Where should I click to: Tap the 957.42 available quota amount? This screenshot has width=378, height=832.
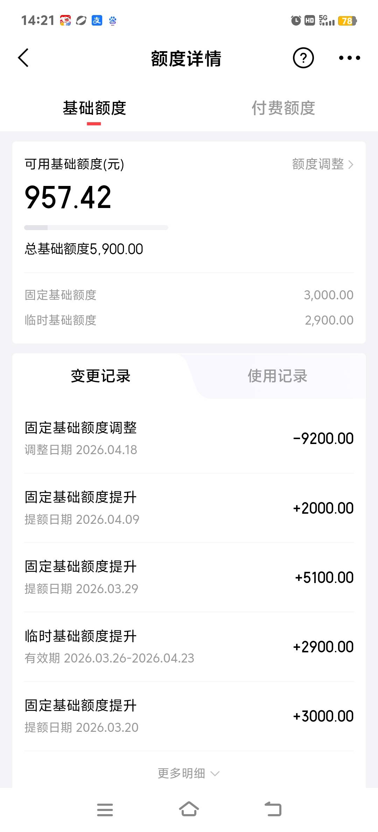pos(68,197)
